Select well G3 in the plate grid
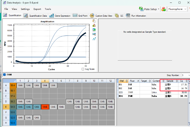The image size is (190, 127). [37, 118]
